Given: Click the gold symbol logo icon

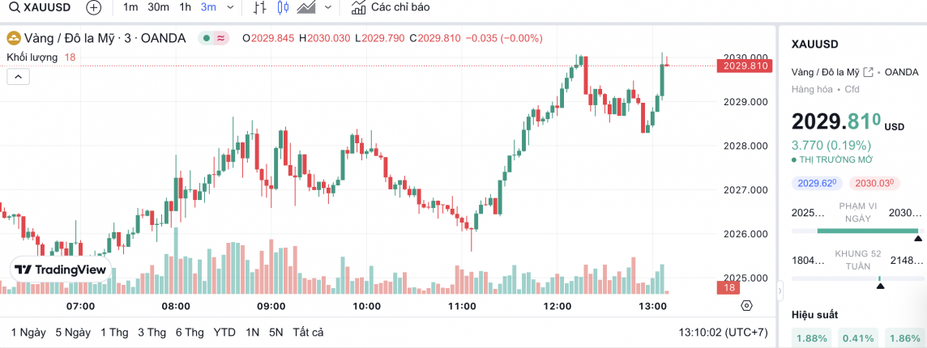Looking at the screenshot, I should (x=14, y=38).
